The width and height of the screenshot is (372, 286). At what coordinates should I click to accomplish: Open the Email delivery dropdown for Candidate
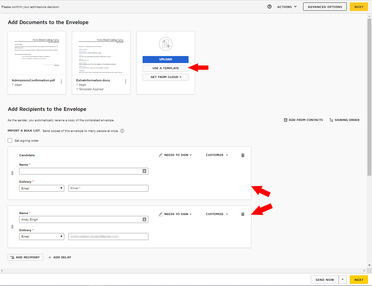pyautogui.click(x=42, y=188)
